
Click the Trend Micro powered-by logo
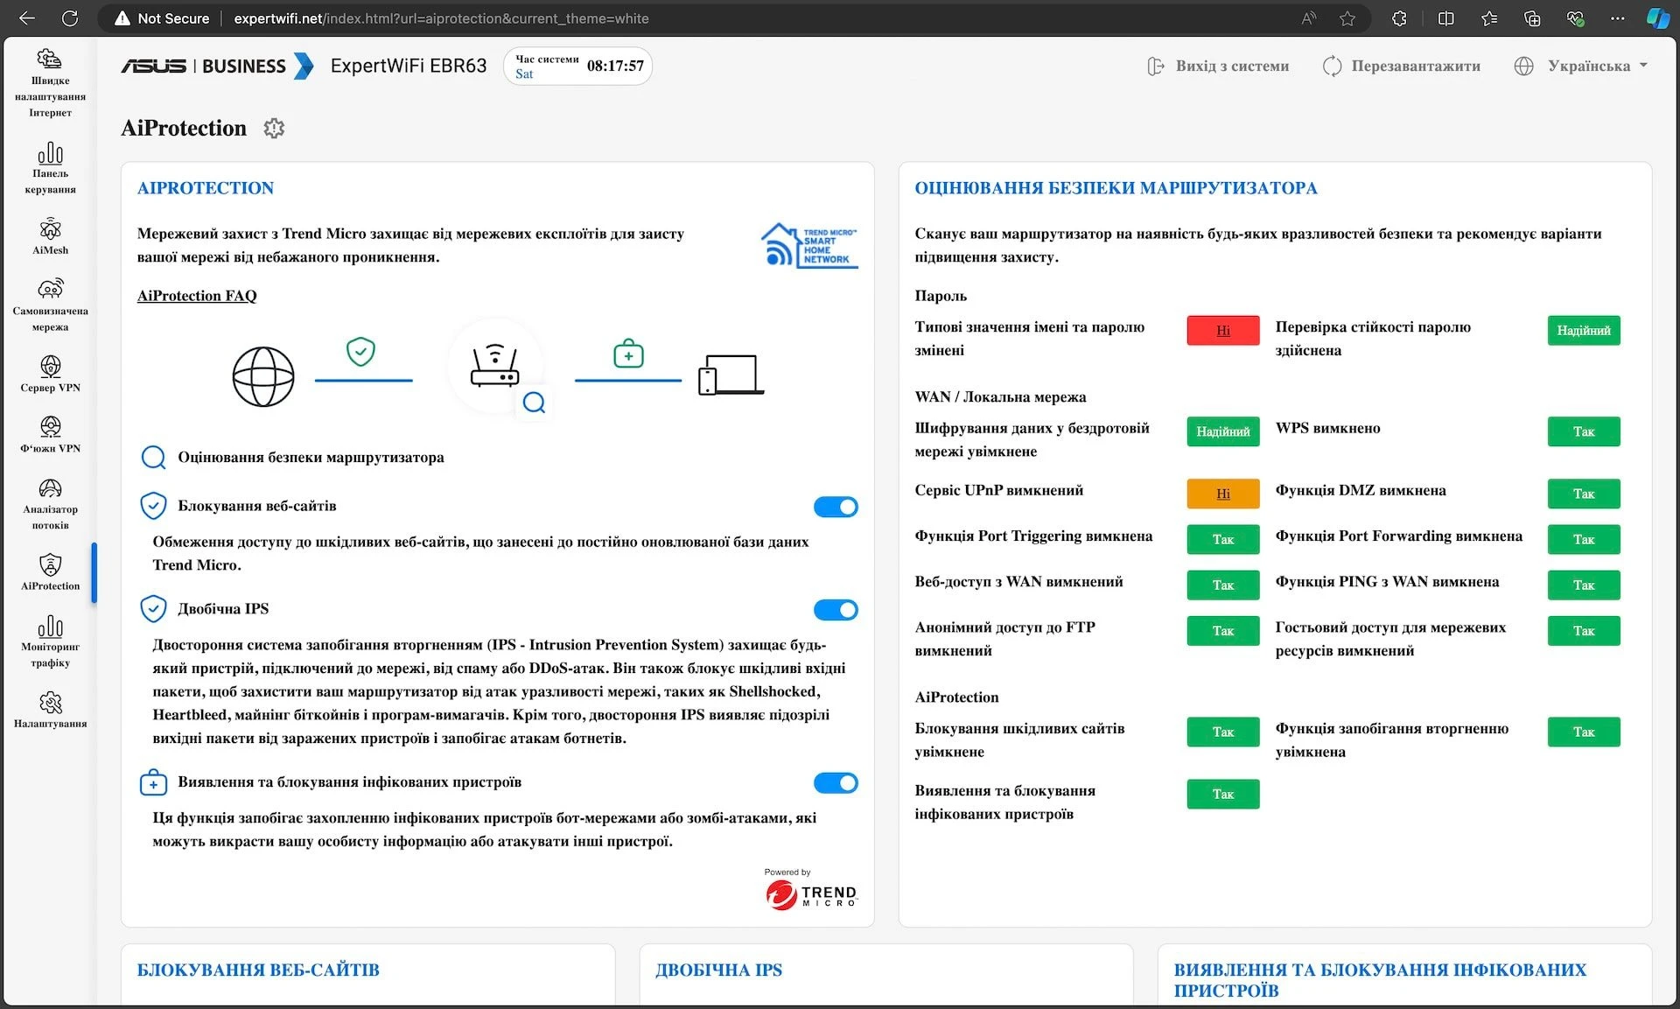pos(810,889)
